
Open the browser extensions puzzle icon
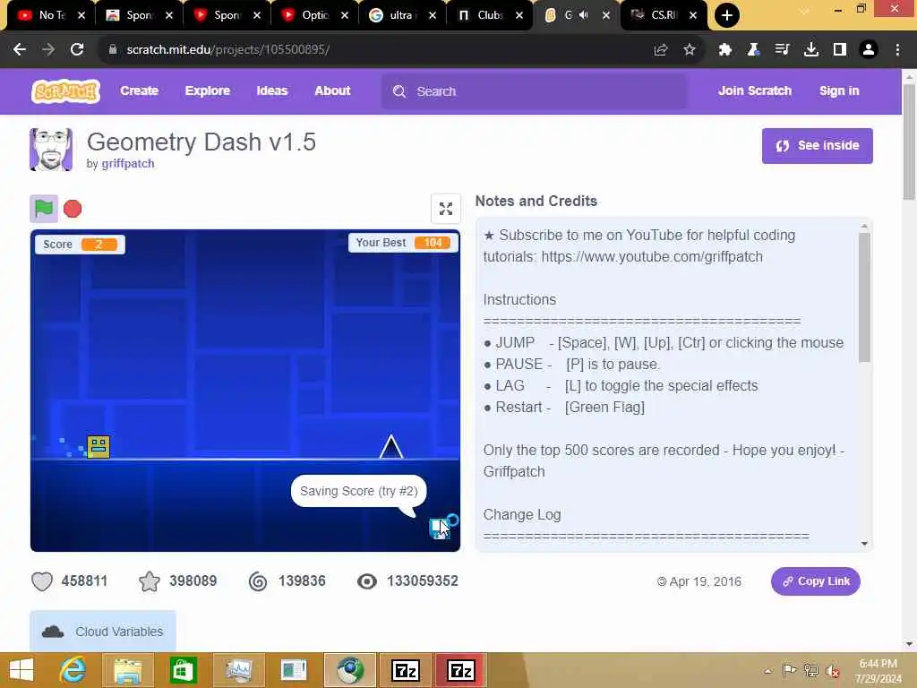point(725,50)
